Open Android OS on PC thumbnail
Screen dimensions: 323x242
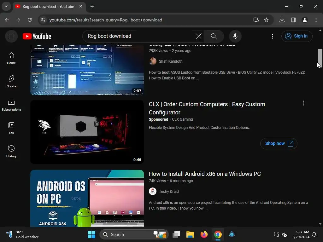click(87, 198)
